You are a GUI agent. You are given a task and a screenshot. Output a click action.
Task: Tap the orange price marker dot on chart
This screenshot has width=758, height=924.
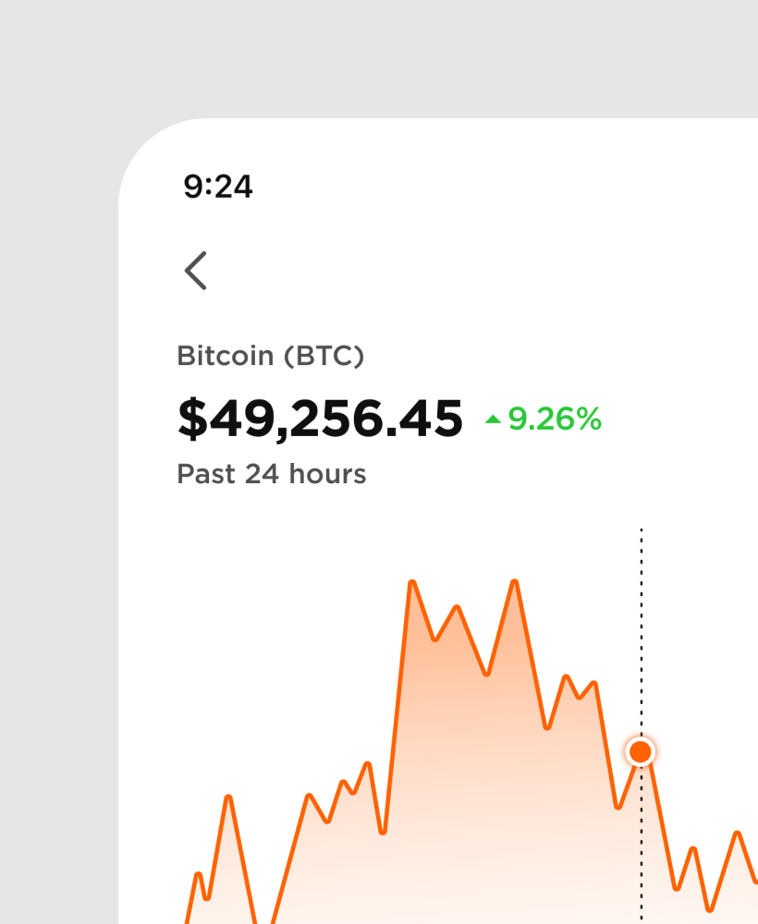[x=641, y=751]
